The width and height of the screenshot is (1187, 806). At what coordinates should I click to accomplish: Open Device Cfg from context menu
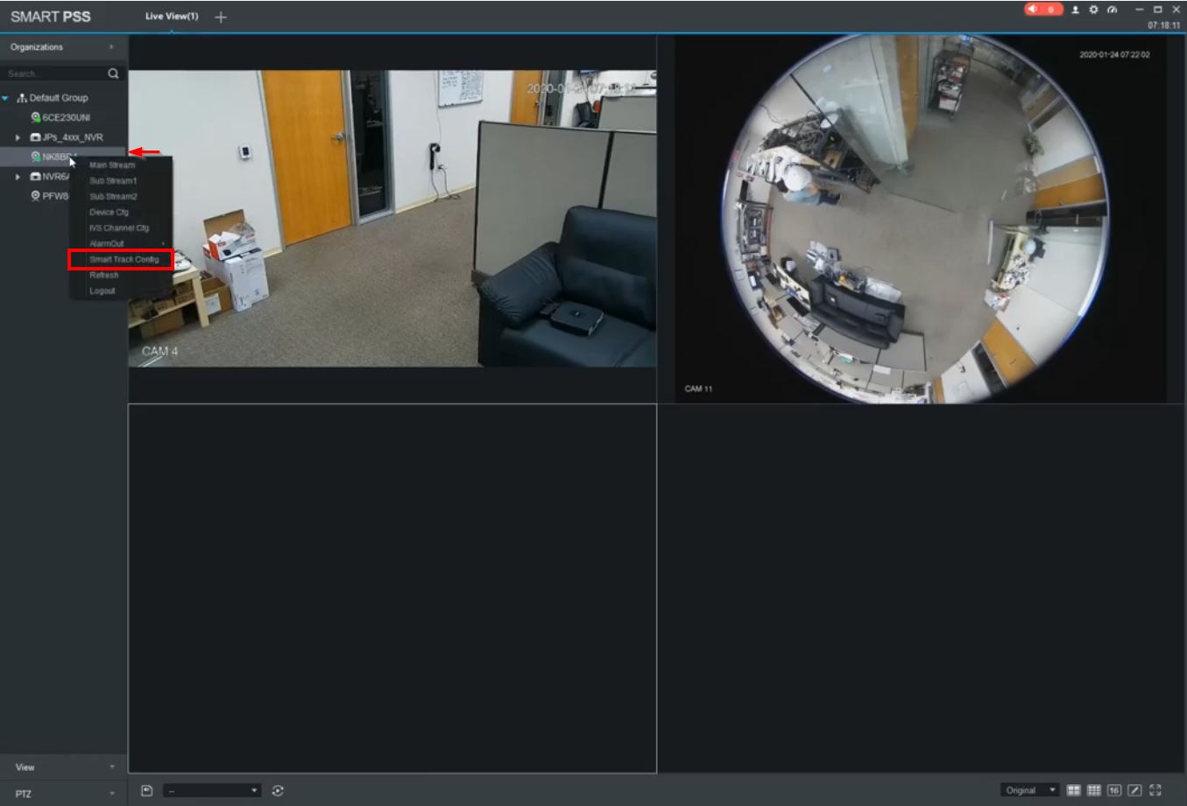coord(109,213)
